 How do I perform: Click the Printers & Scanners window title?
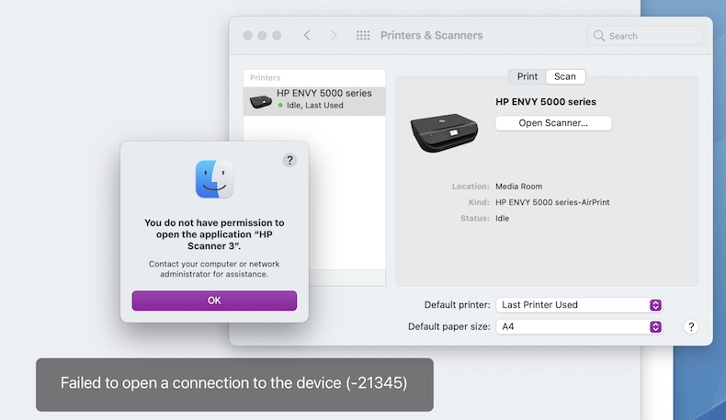click(x=432, y=35)
